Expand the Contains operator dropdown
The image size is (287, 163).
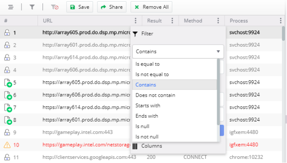178,52
